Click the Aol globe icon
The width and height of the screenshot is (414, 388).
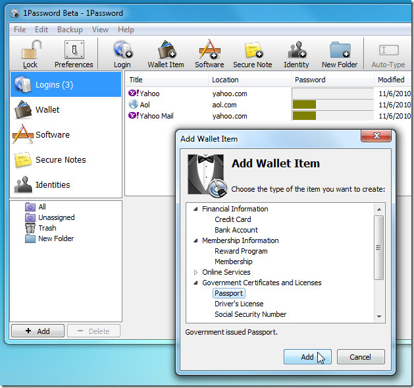[134, 104]
